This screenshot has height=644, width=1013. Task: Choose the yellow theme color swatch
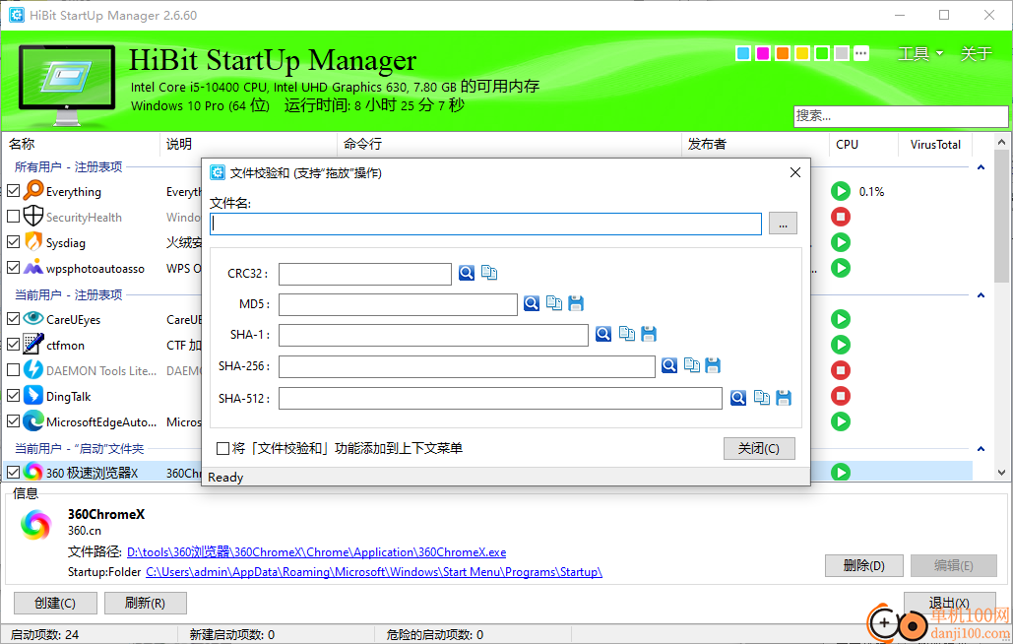802,53
